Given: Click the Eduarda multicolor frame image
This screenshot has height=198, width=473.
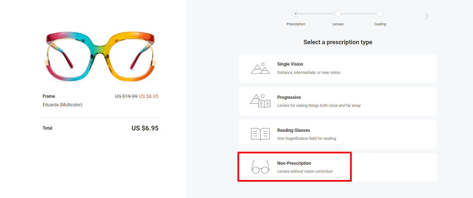Looking at the screenshot, I should [x=100, y=56].
